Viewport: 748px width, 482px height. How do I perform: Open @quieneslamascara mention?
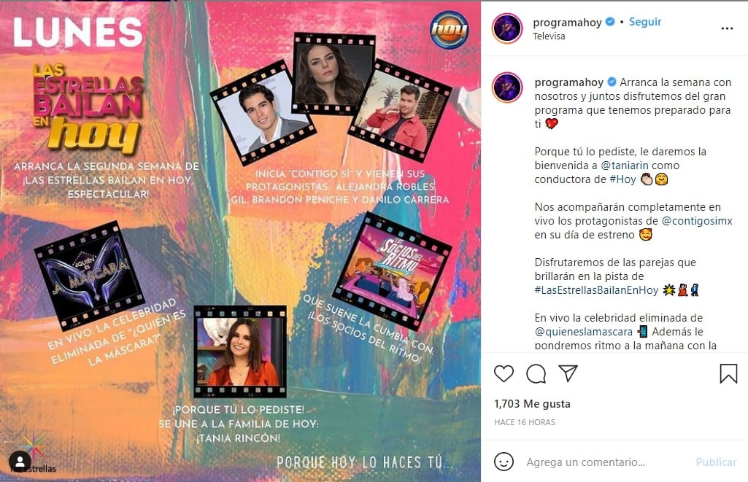[583, 331]
